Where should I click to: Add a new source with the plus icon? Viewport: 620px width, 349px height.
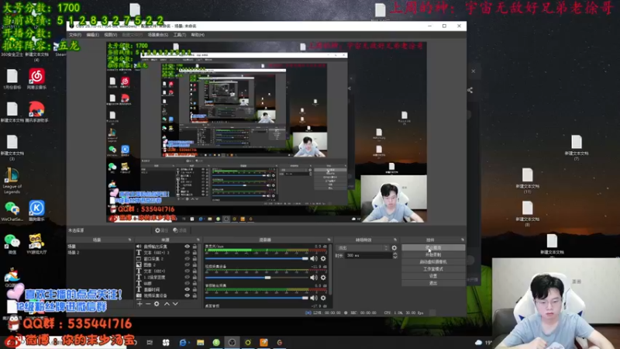click(139, 304)
